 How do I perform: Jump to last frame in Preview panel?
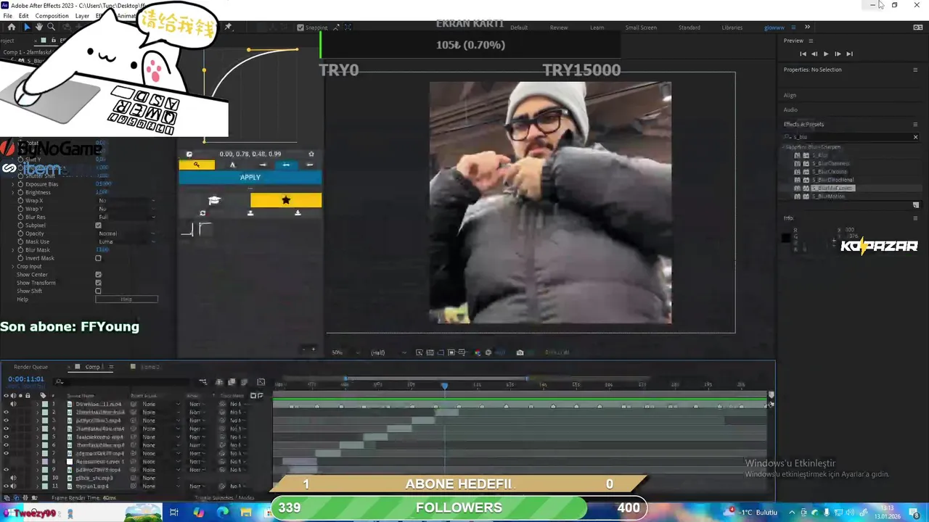click(x=849, y=54)
